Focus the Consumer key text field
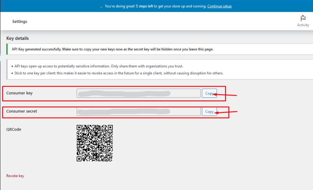The height and width of the screenshot is (190, 313). 139,93
